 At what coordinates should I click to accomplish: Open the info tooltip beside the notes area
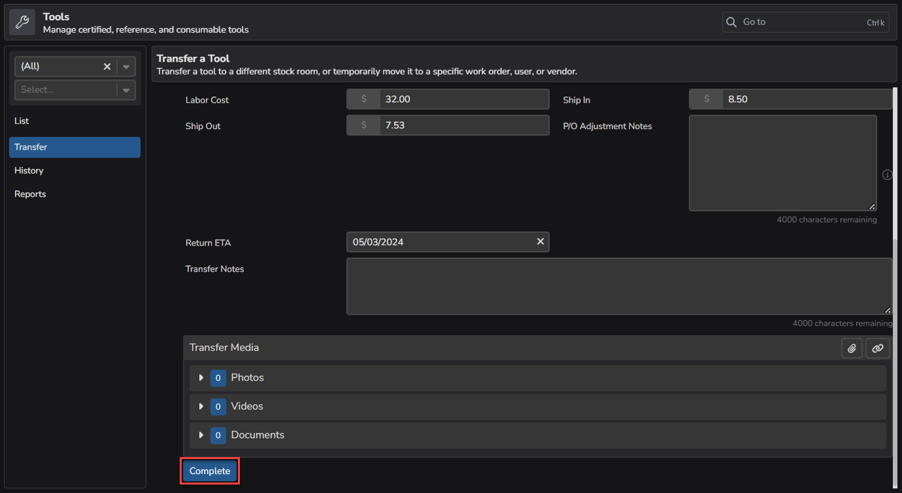point(887,175)
